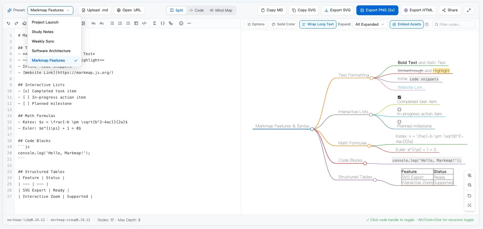Check the In-progress action item checkbox

pos(399,109)
